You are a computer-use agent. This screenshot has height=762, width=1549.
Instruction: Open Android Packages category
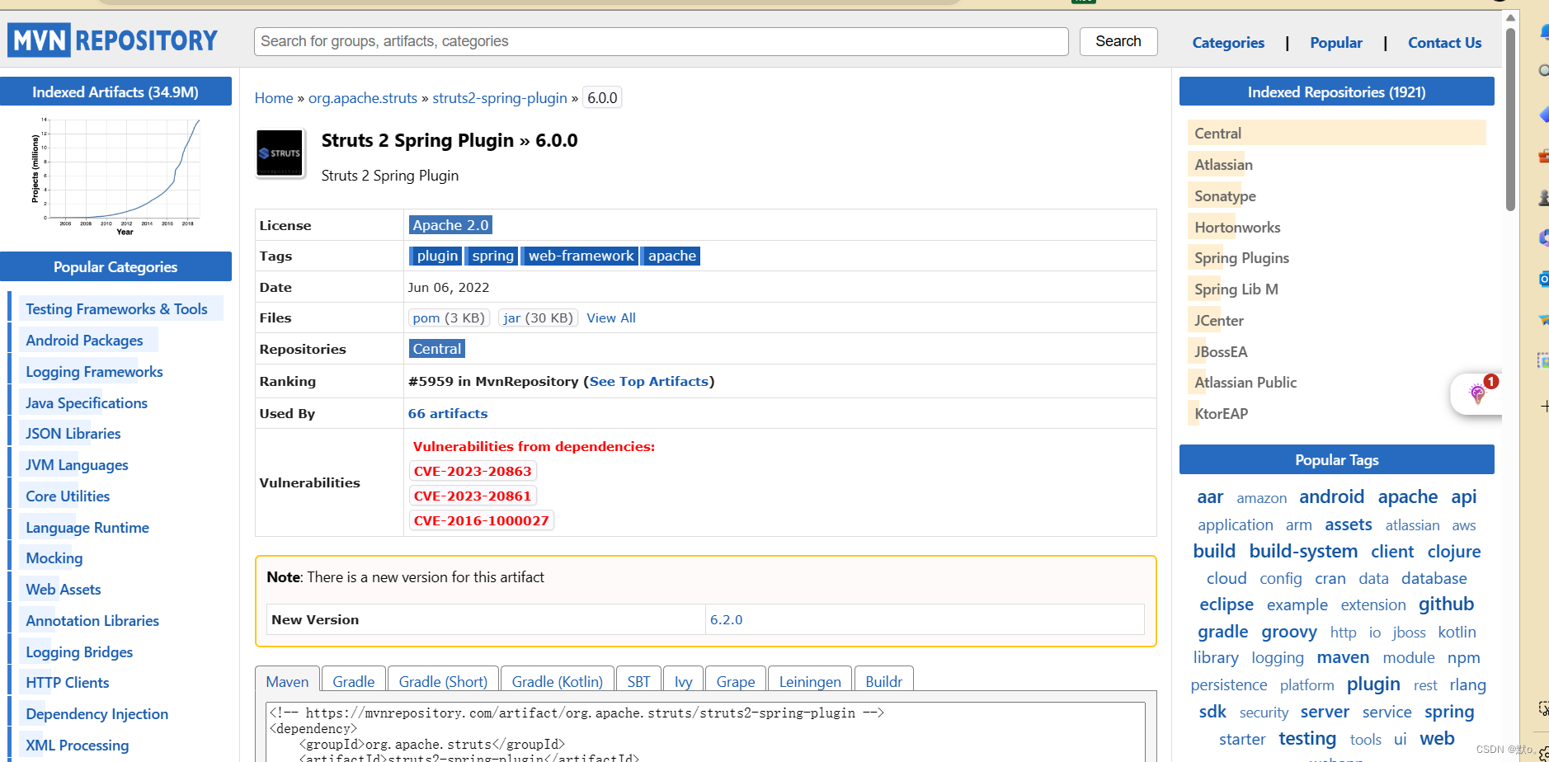84,340
